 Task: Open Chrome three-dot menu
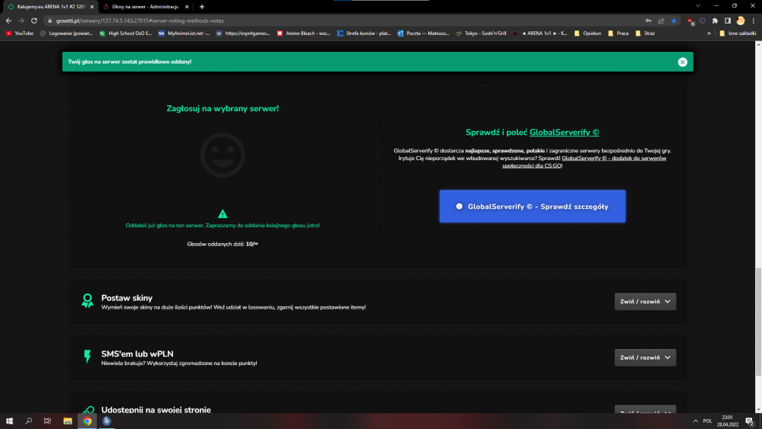pos(754,21)
